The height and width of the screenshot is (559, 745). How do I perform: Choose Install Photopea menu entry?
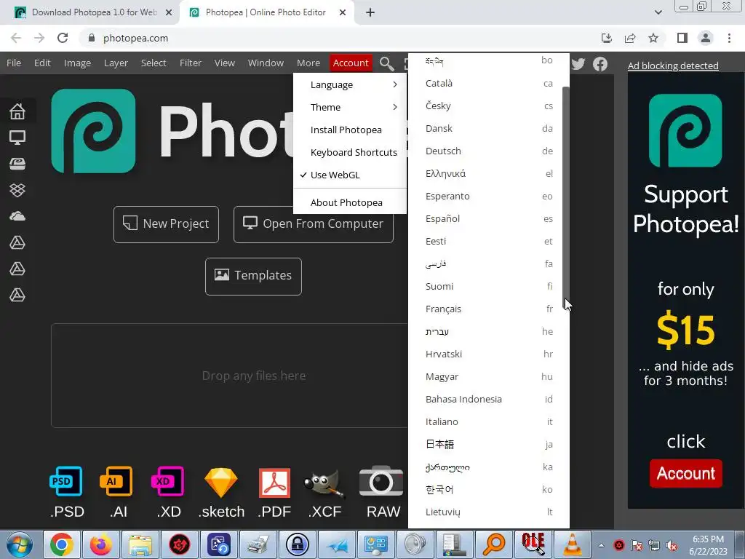[x=350, y=130]
